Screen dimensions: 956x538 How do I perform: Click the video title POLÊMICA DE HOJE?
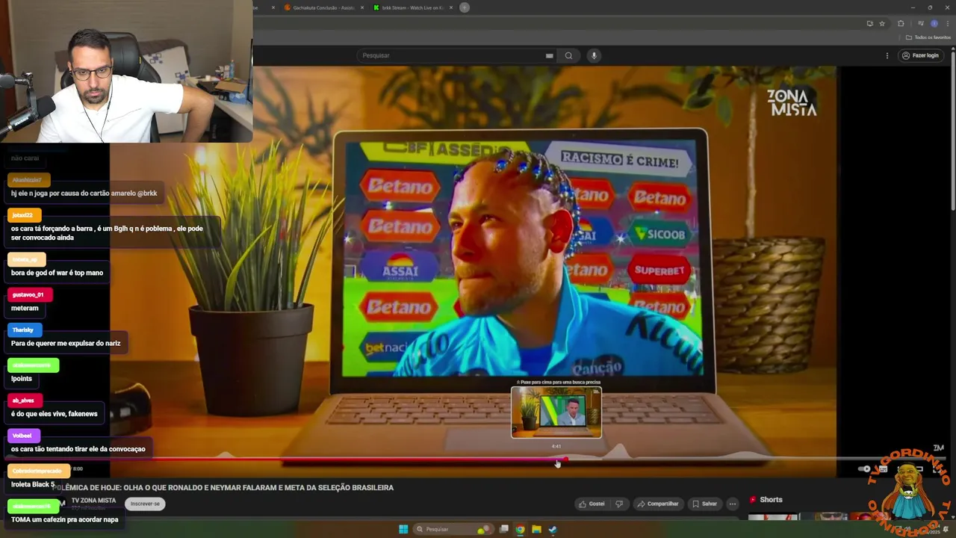tap(223, 488)
